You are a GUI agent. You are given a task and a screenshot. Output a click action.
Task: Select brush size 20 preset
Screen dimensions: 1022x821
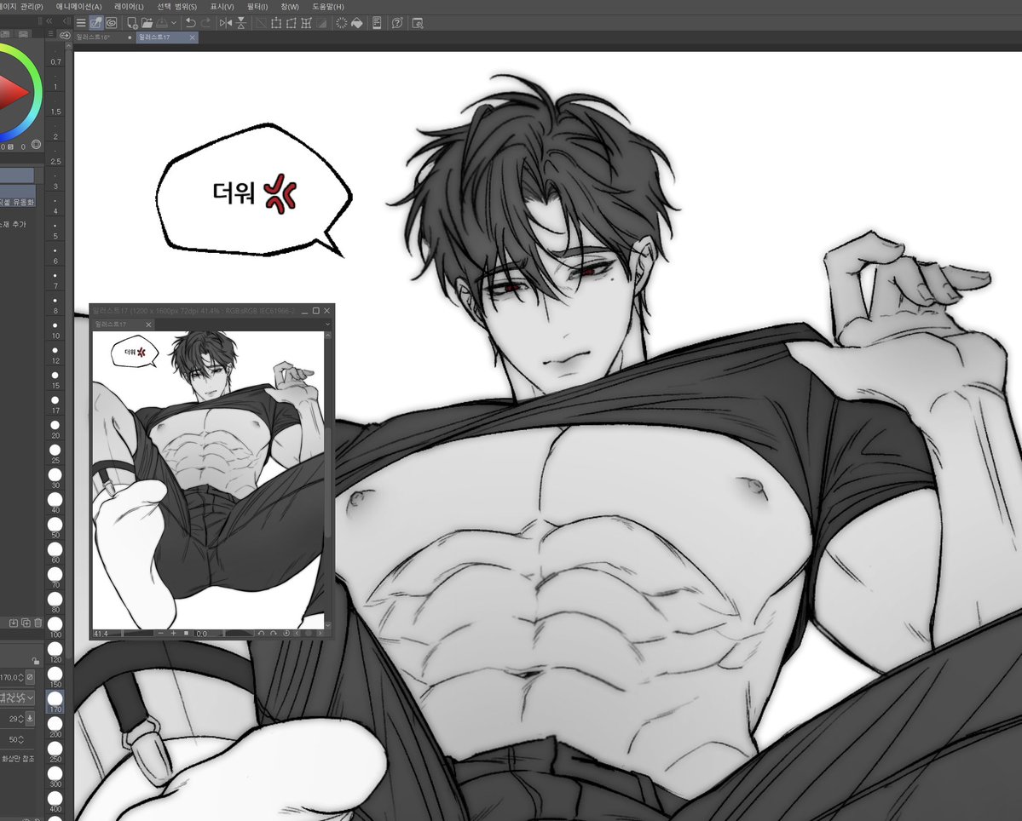[55, 430]
